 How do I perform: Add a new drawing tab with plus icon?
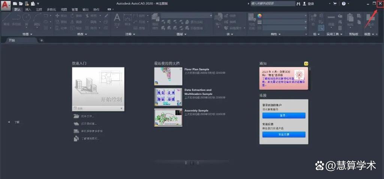[42, 40]
